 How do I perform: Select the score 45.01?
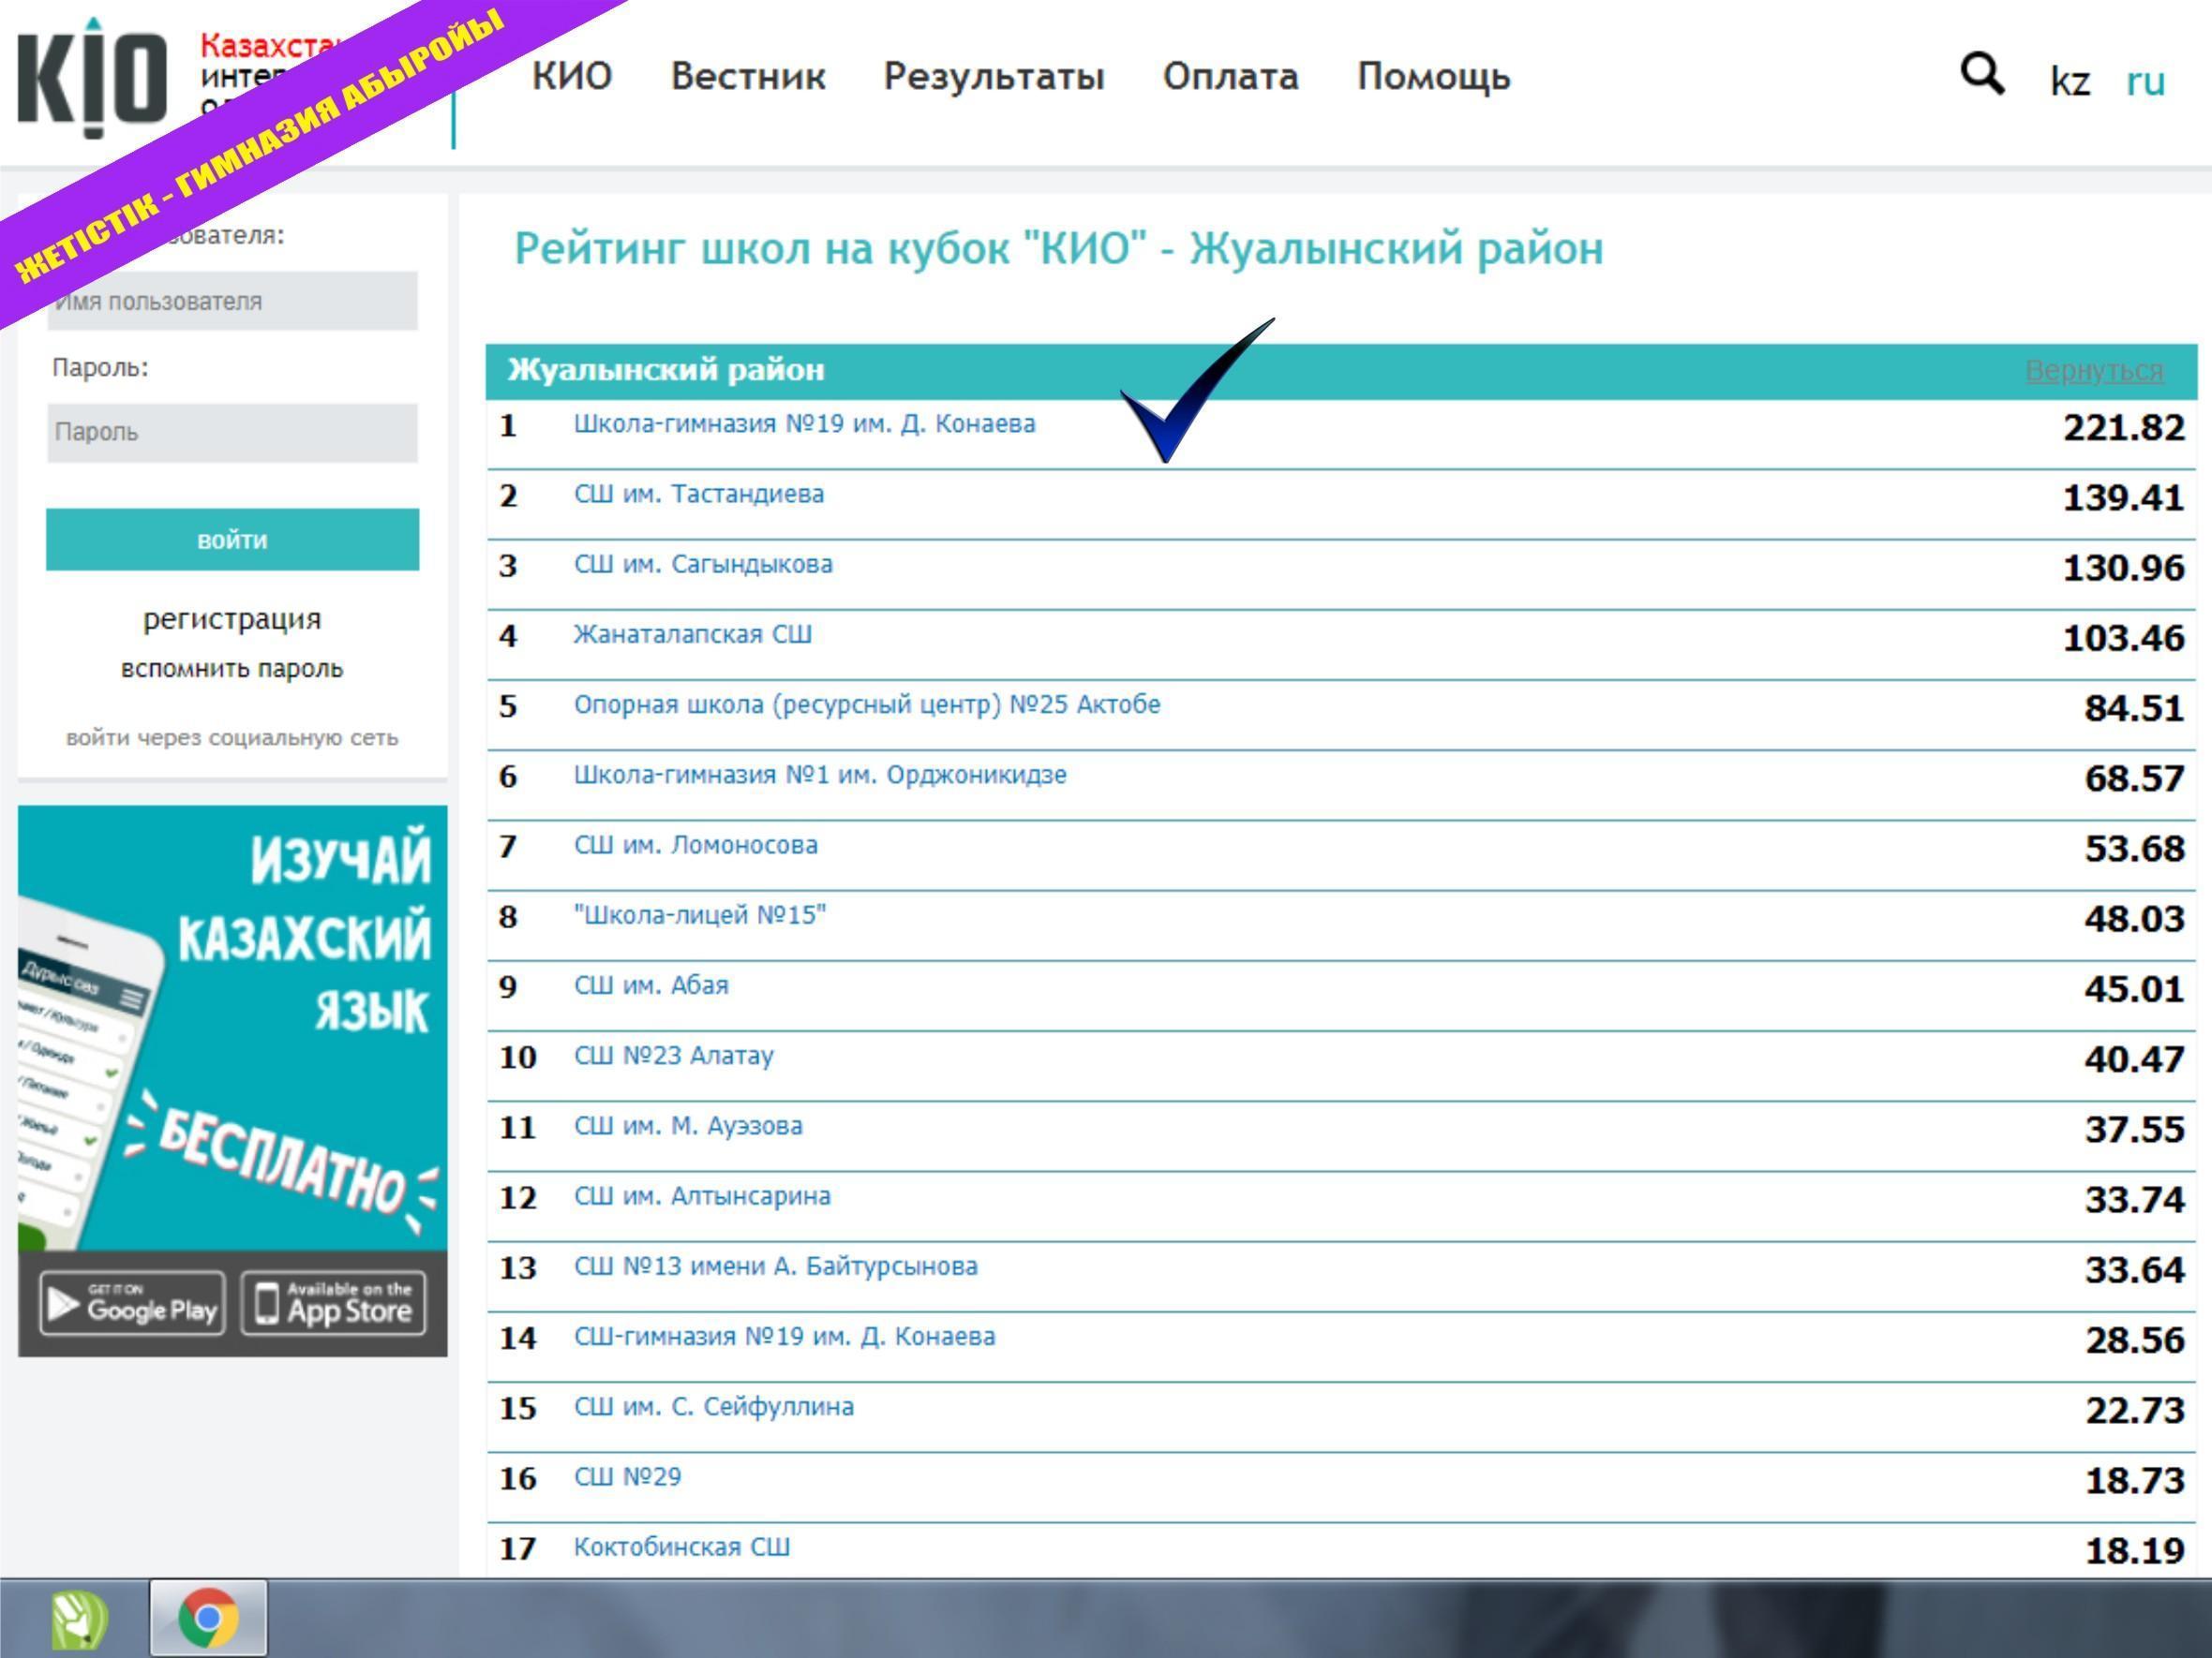pyautogui.click(x=2134, y=988)
